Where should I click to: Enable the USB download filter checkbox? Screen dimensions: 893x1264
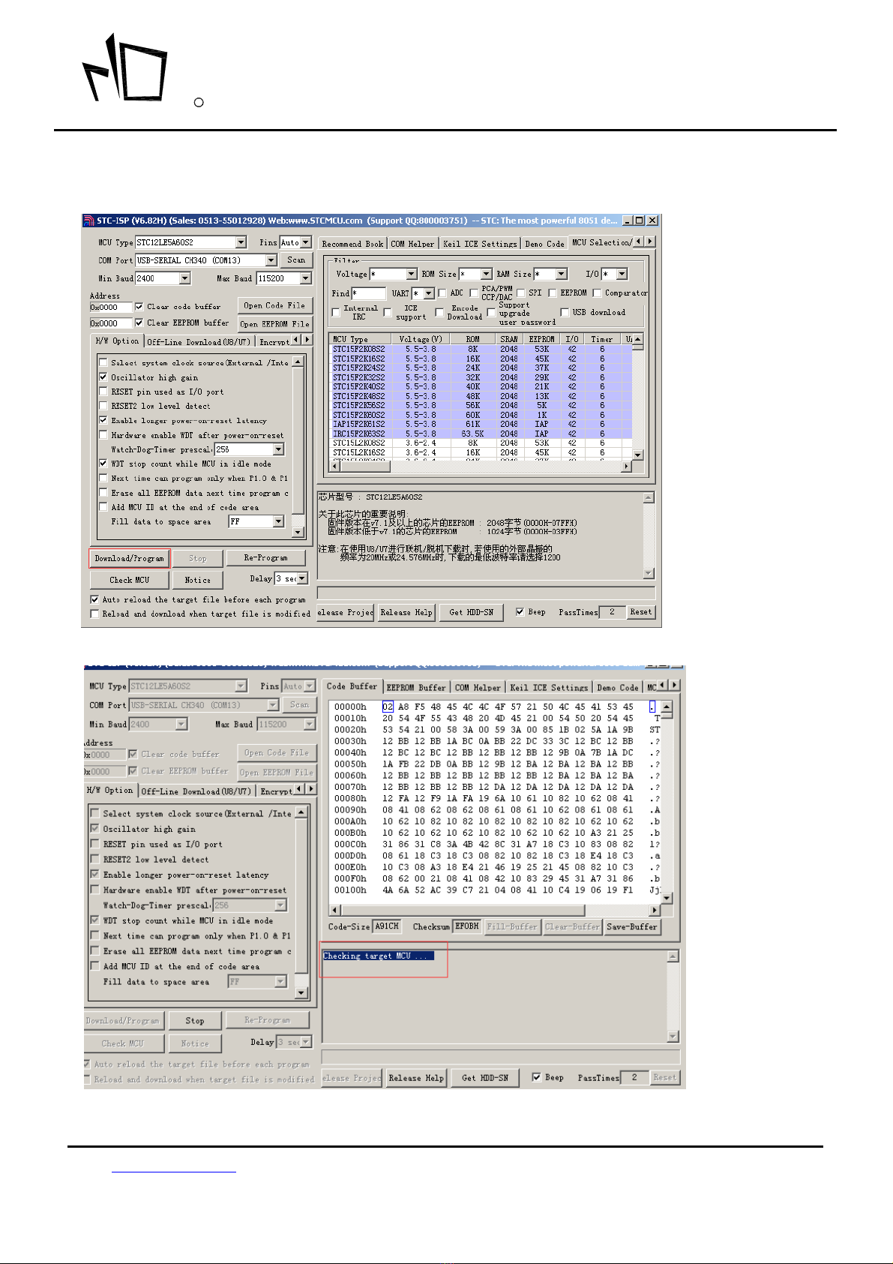565,312
